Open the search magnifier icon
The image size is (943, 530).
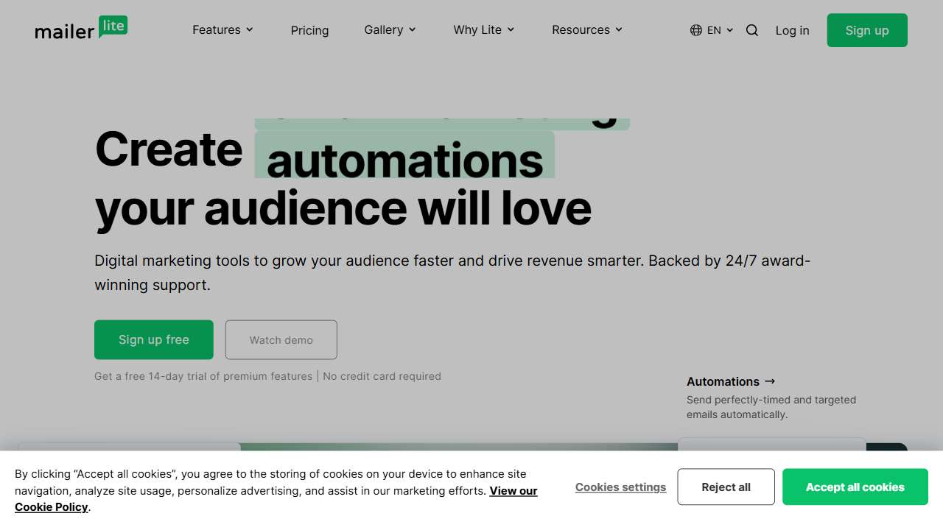pyautogui.click(x=751, y=30)
